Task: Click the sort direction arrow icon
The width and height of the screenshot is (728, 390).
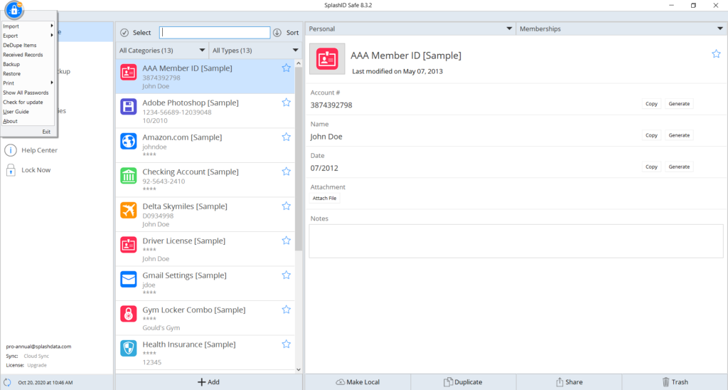Action: click(x=277, y=33)
